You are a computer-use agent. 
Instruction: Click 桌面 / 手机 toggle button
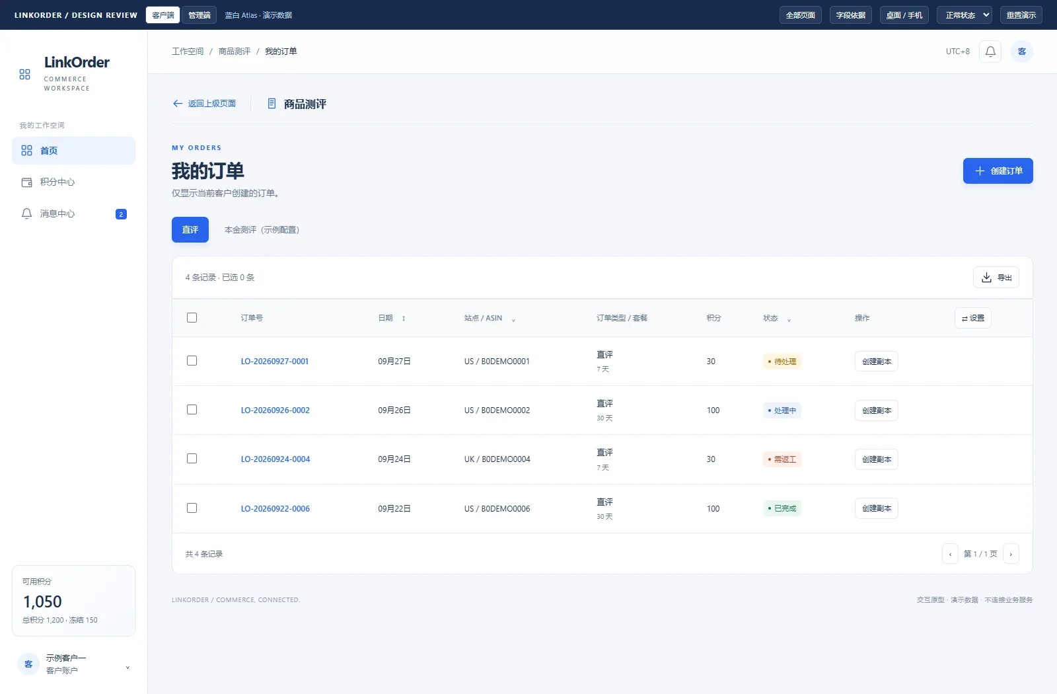(904, 15)
